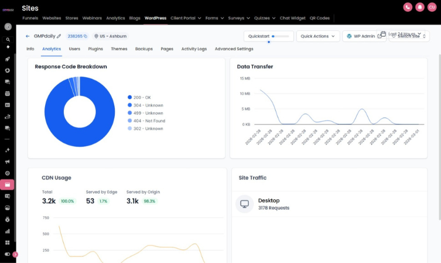Click the WP Admin button
Screen dimensions: 441x263
click(x=363, y=36)
